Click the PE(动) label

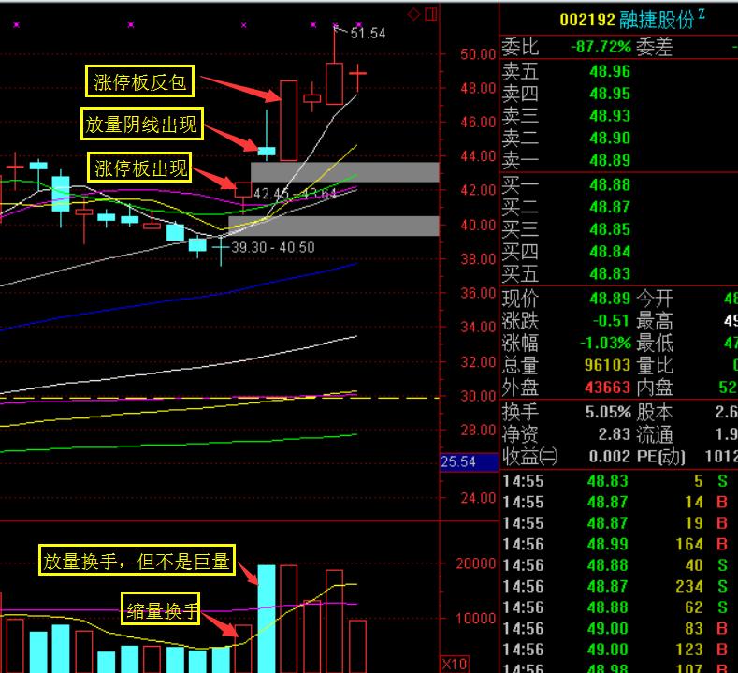coord(660,457)
